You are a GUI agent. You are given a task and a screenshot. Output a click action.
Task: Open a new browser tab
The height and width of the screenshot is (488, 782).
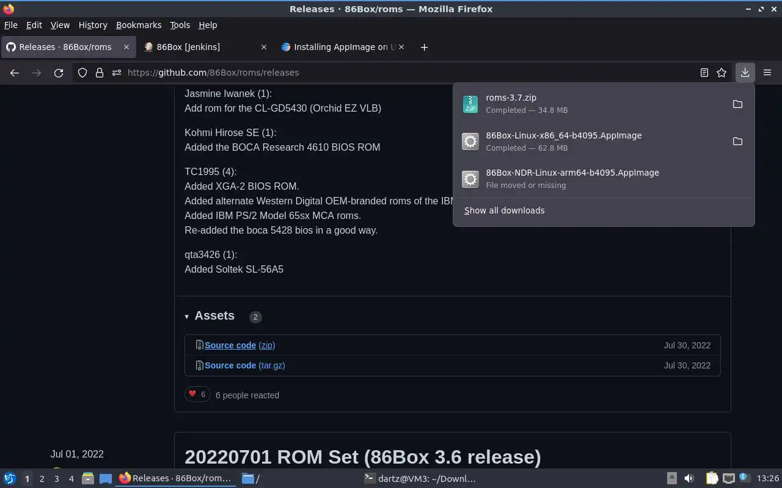point(424,47)
